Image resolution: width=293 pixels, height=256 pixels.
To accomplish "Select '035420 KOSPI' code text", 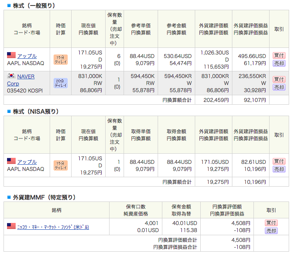I will [25, 91].
